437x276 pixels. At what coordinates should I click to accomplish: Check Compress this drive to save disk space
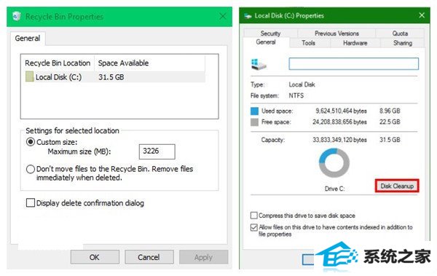pos(254,216)
